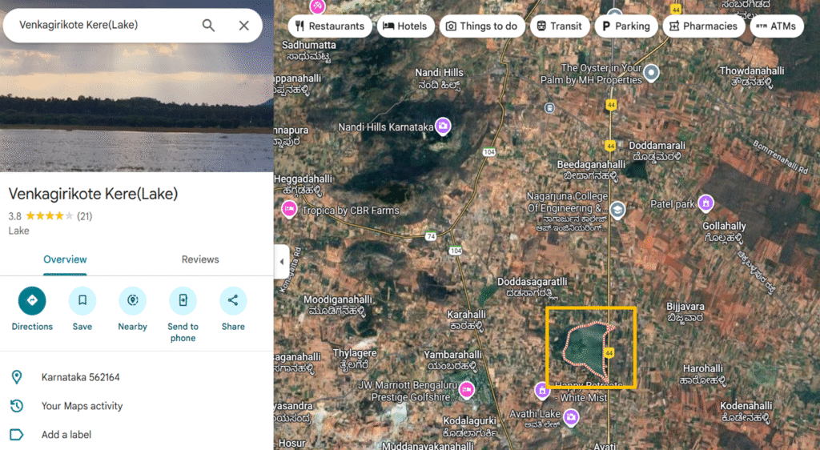Viewport: 820px width, 450px height.
Task: Filter map by Hotels
Action: 404,26
